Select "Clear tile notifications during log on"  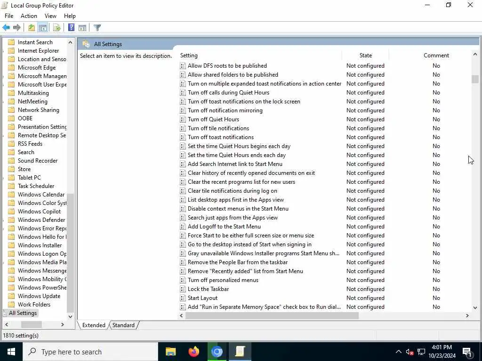(x=233, y=191)
